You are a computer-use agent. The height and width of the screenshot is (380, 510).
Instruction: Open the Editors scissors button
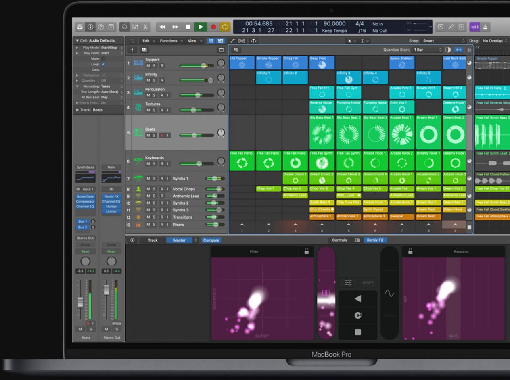[145, 27]
